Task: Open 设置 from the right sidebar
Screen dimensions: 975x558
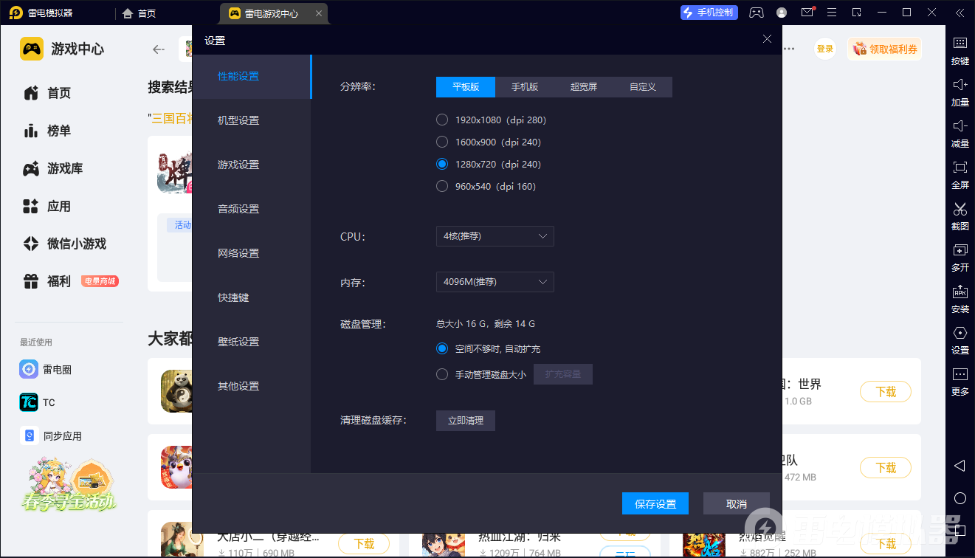Action: click(960, 340)
